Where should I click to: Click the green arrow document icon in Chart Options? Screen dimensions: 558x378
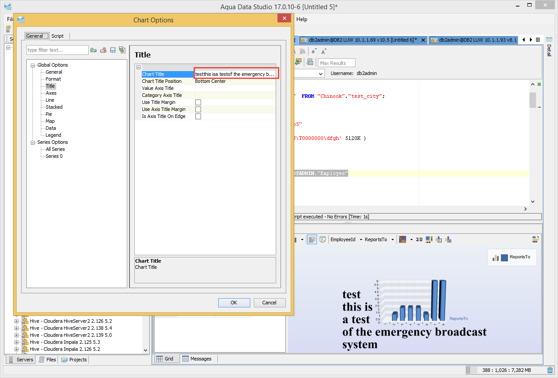[x=122, y=50]
